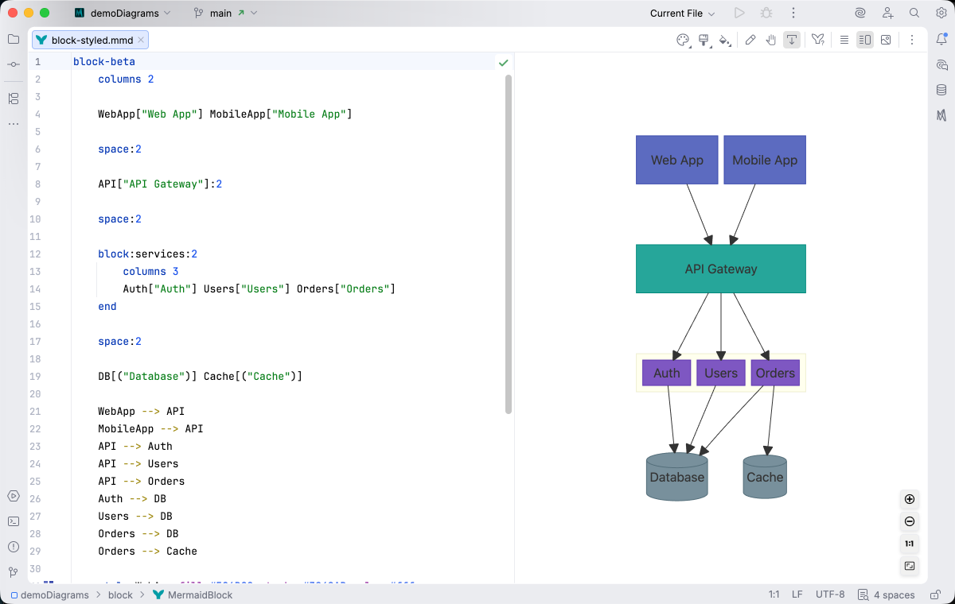Viewport: 955px width, 604px height.
Task: Open the Services tool window
Action: (14, 496)
